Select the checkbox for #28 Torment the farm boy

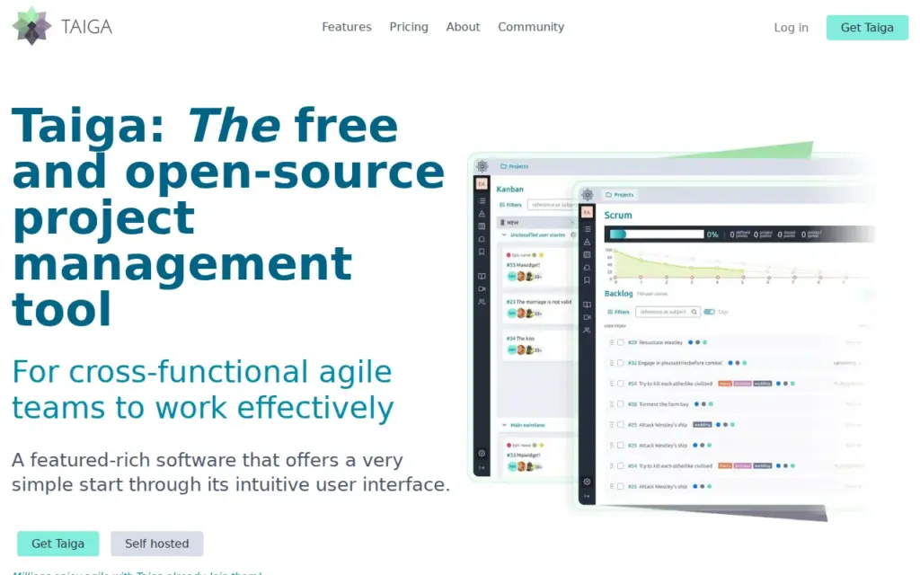pos(620,404)
